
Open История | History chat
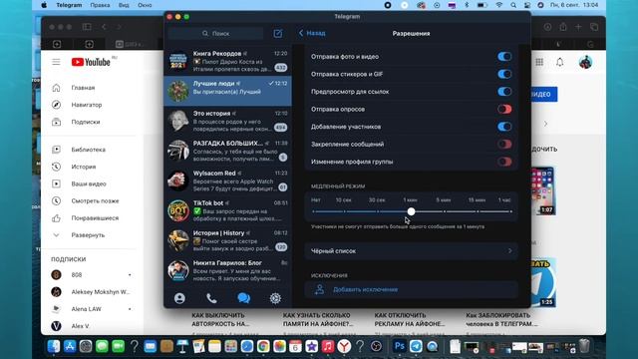click(x=228, y=240)
